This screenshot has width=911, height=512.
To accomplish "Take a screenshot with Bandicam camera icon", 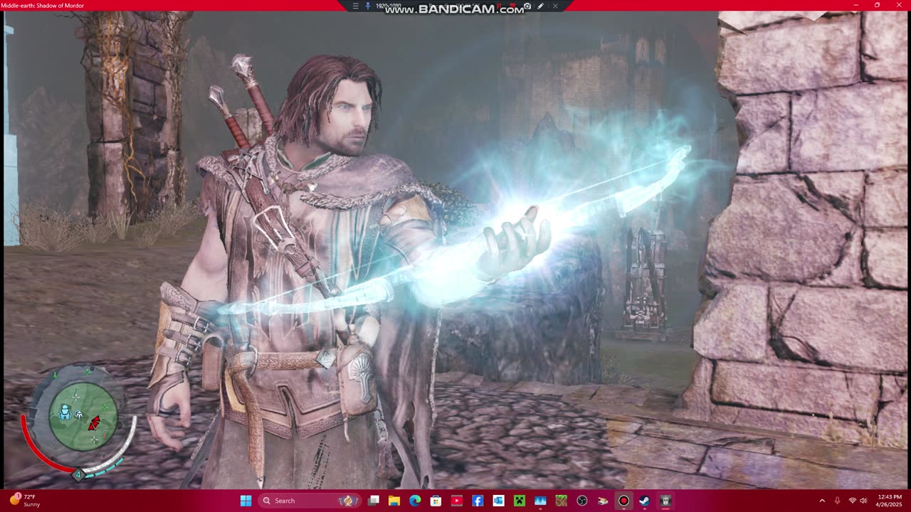I will (527, 6).
